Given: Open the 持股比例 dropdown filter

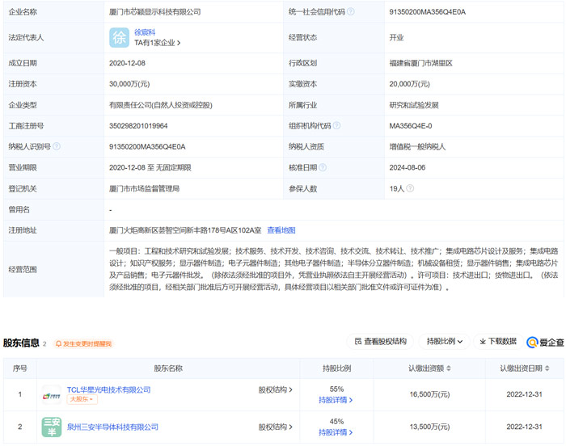Looking at the screenshot, I should coord(445,342).
